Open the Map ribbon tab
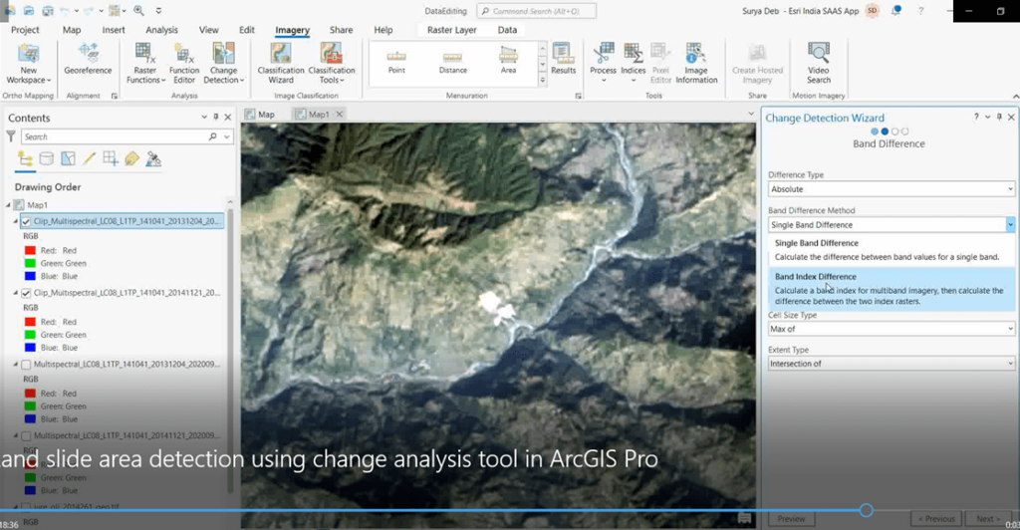Viewport: 1020px width, 530px height. coord(72,30)
